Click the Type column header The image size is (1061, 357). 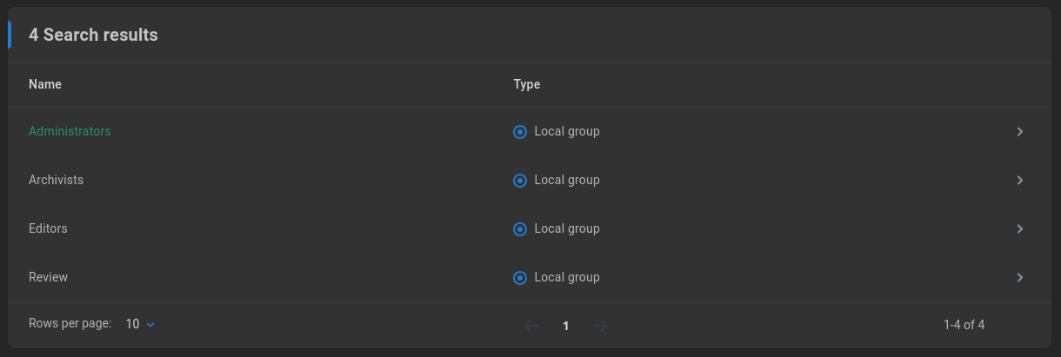[527, 84]
